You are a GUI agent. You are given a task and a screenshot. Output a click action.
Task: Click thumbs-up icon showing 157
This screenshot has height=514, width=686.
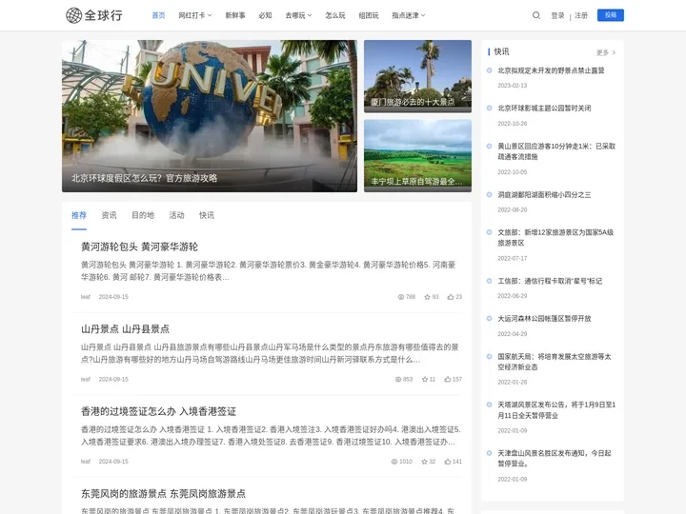tap(448, 380)
